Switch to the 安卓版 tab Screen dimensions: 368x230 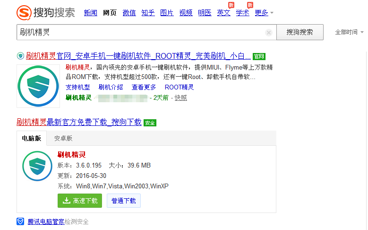[63, 138]
